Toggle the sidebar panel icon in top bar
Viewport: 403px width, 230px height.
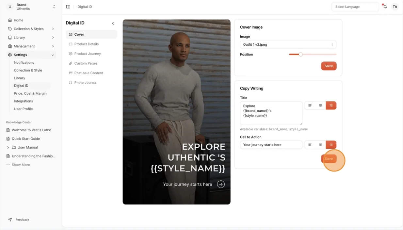coord(68,7)
